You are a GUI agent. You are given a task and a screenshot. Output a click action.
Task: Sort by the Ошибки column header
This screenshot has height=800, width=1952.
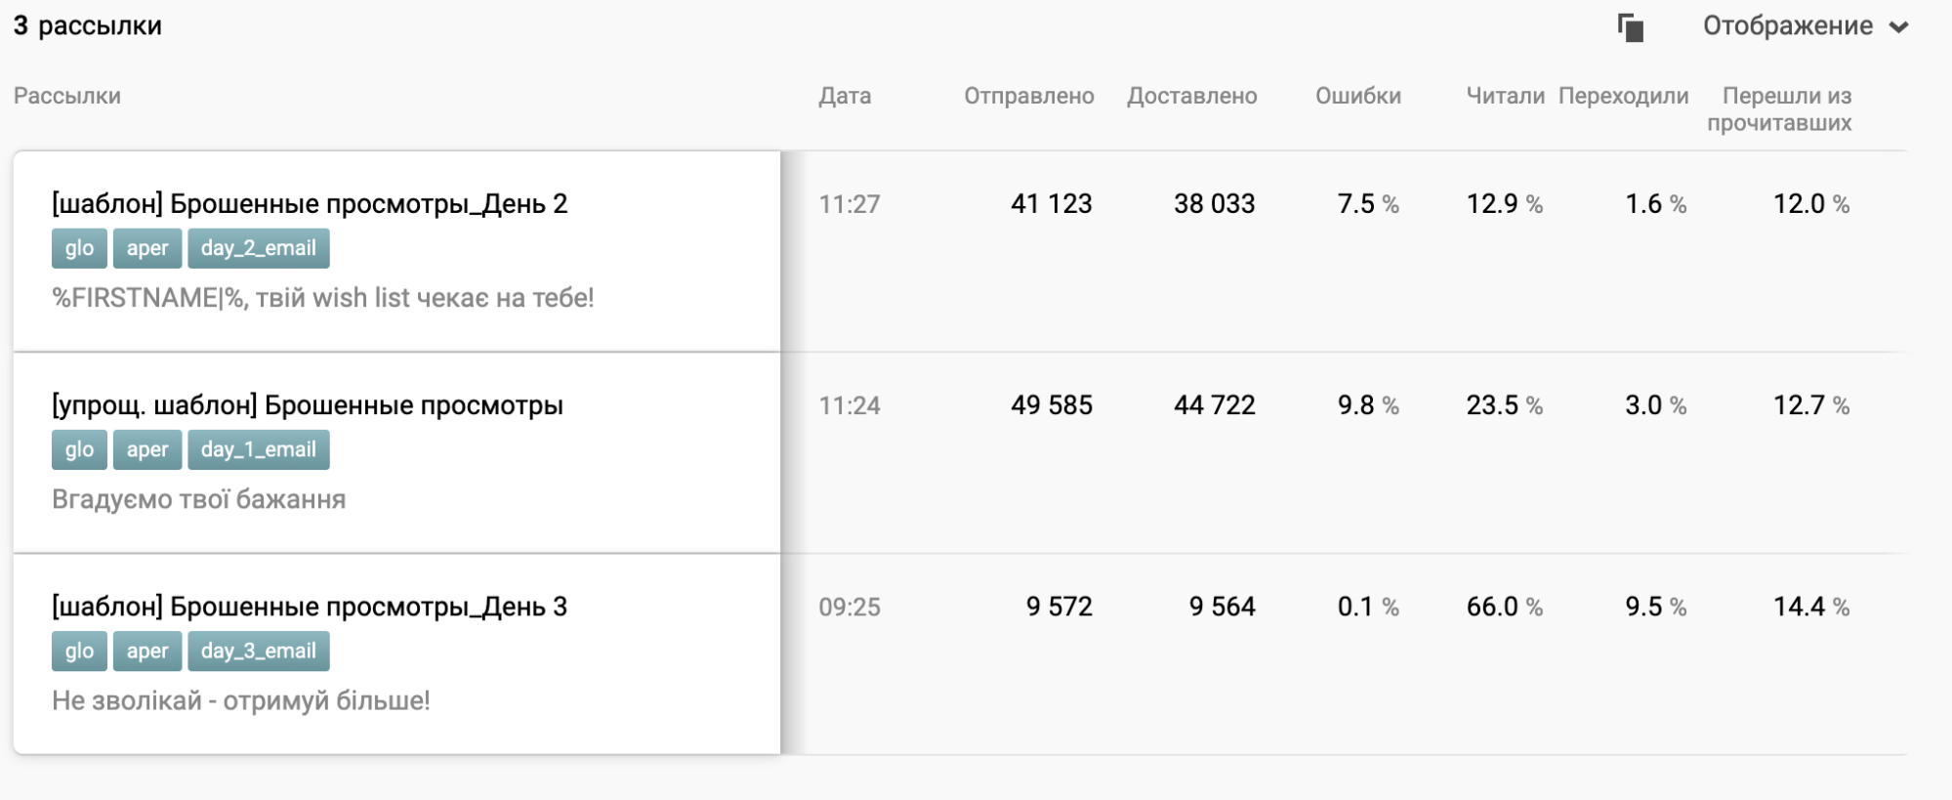pos(1357,96)
